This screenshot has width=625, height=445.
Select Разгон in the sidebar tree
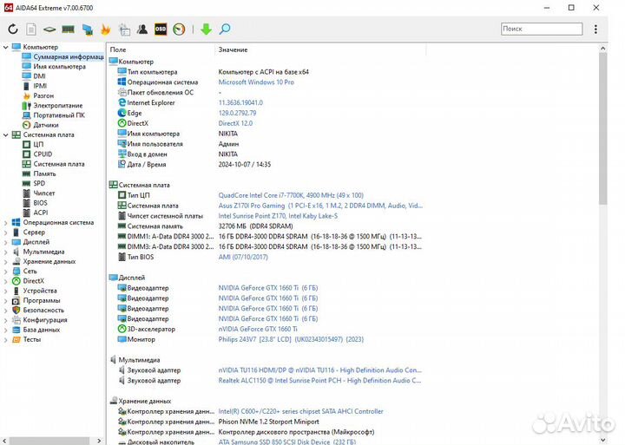43,95
